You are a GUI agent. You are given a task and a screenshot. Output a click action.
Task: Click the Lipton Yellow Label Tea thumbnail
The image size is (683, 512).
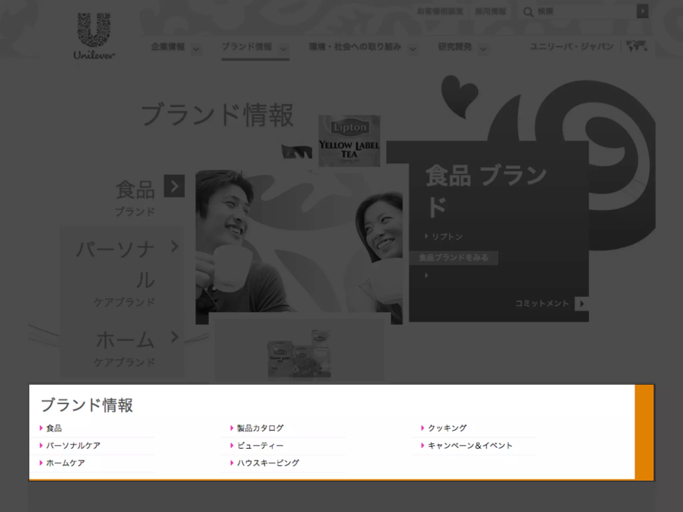tap(349, 141)
